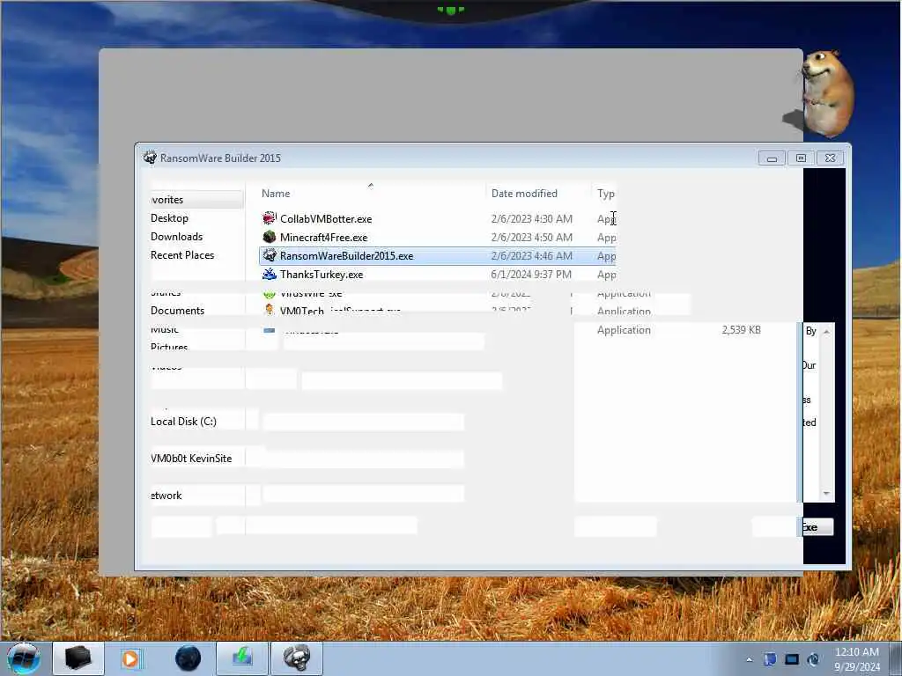Screen dimensions: 902x676
Task: Open Recent Places in the navigation pane
Action: [x=182, y=254]
